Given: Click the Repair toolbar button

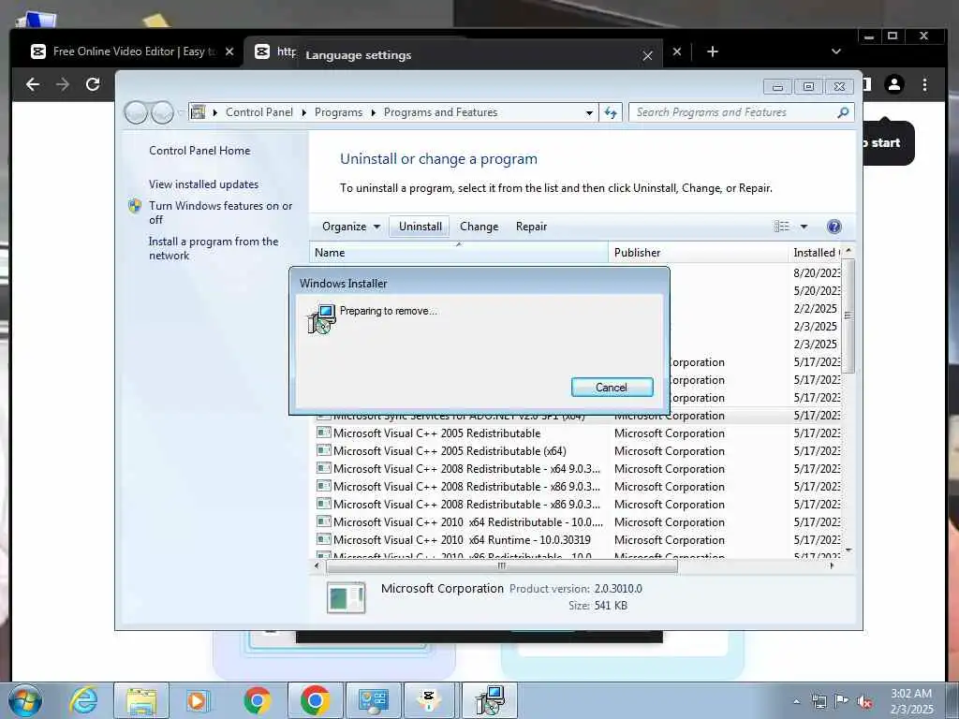Looking at the screenshot, I should [531, 227].
